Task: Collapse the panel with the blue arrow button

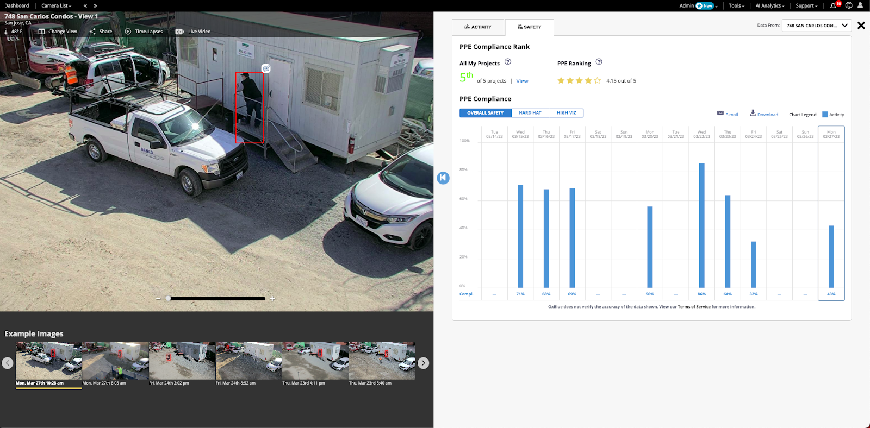Action: tap(443, 178)
